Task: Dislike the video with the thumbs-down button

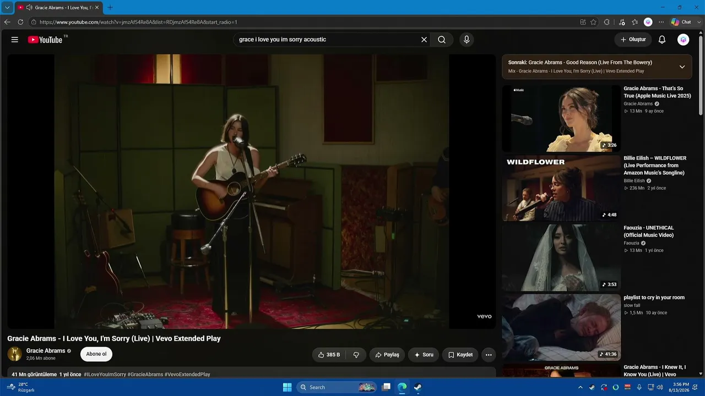Action: (x=356, y=355)
